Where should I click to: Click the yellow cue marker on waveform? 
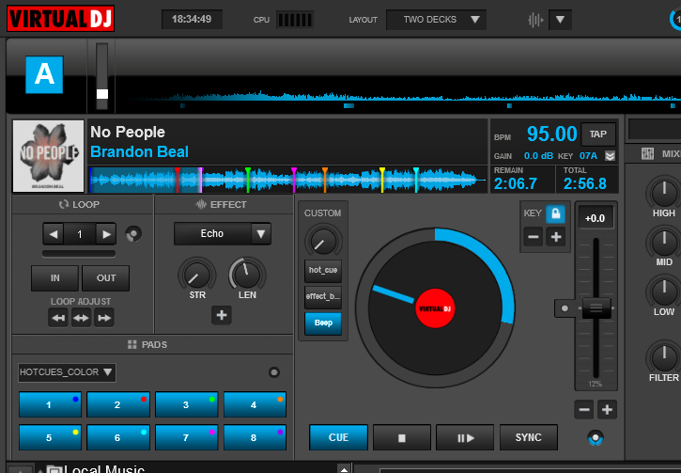click(382, 180)
